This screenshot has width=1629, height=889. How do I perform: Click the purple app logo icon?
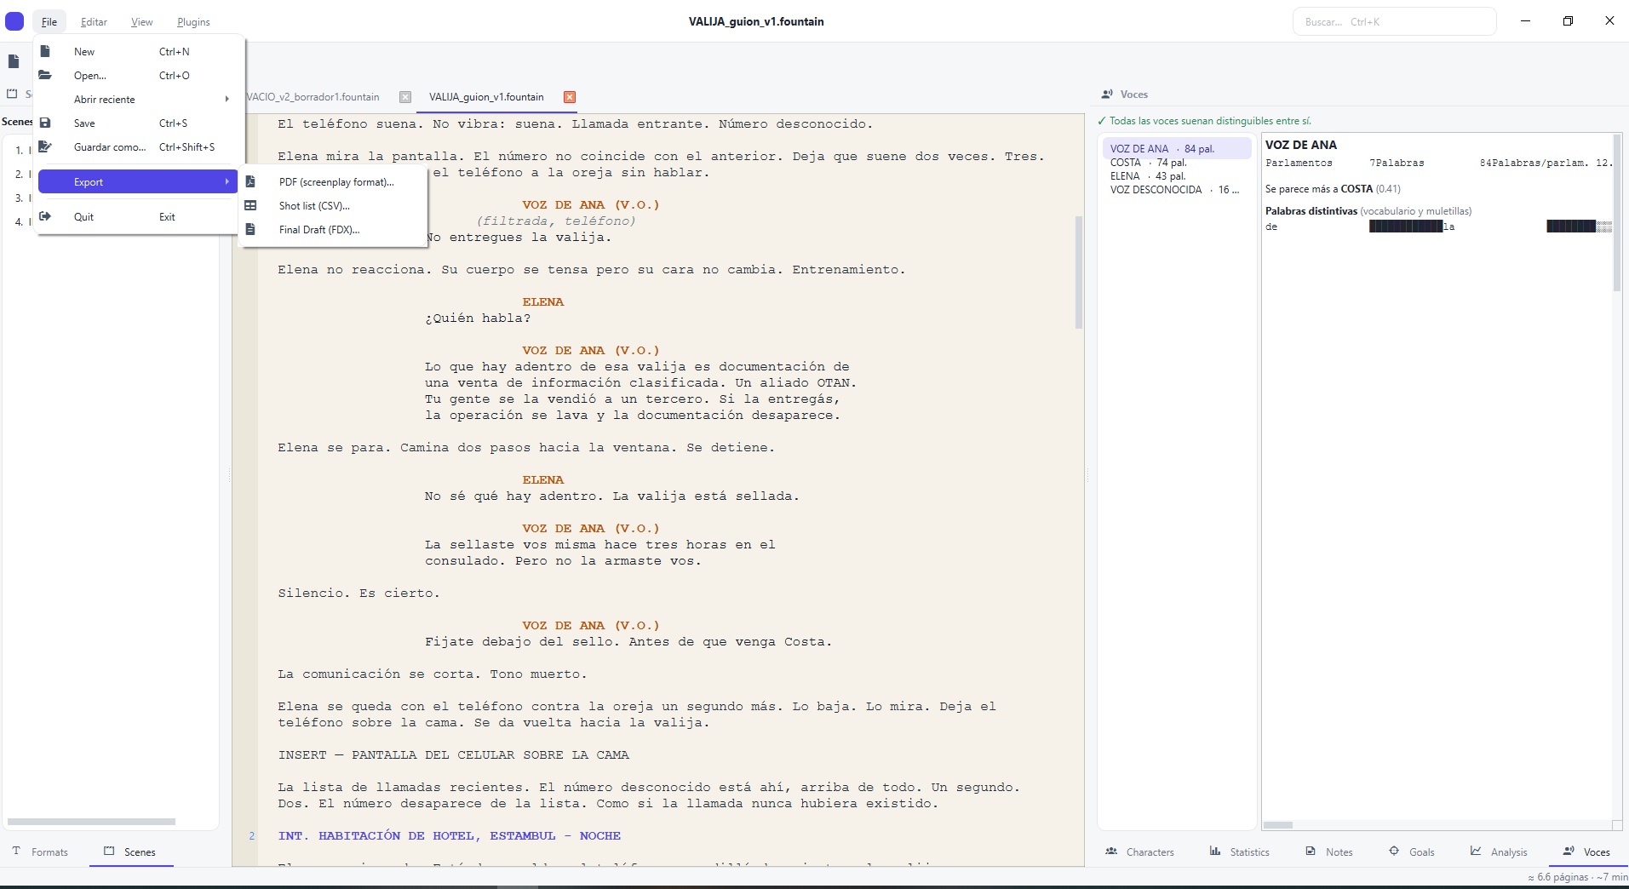tap(14, 21)
